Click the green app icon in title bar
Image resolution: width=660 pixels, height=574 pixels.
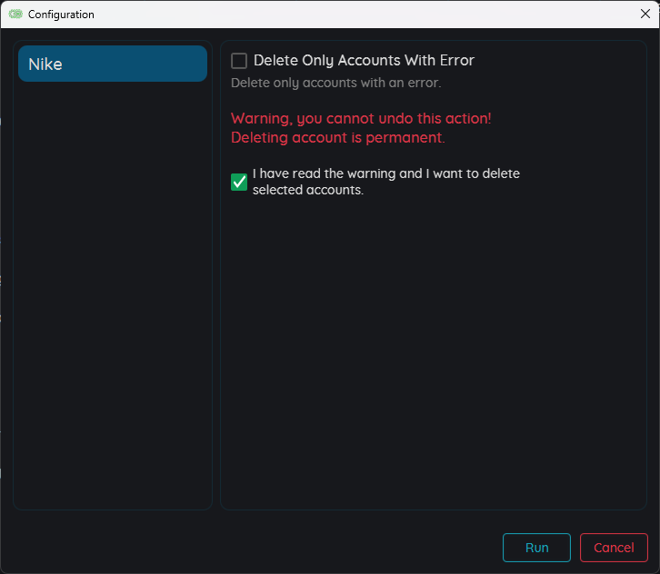[x=15, y=15]
